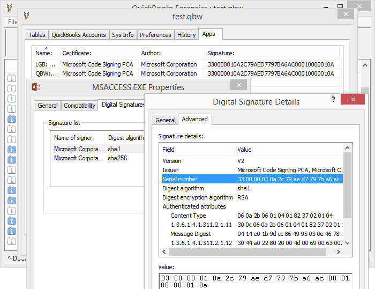The height and width of the screenshot is (289, 375).
Task: Close the MSACCESS.EXE Properties window
Action: click(239, 85)
